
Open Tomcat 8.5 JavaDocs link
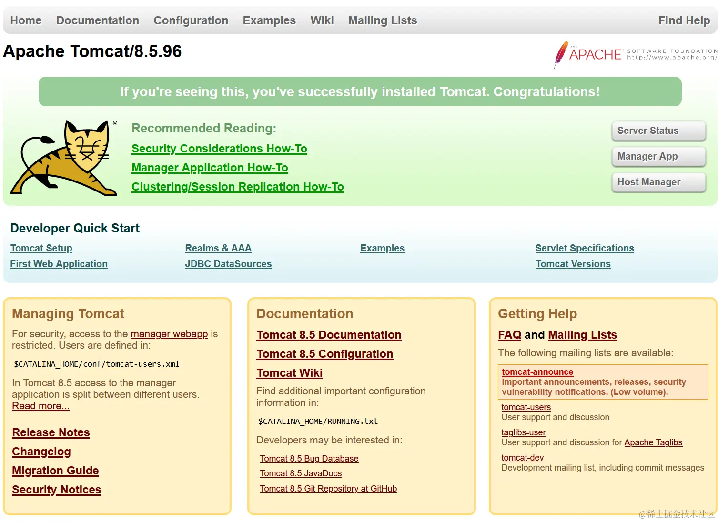pos(301,473)
